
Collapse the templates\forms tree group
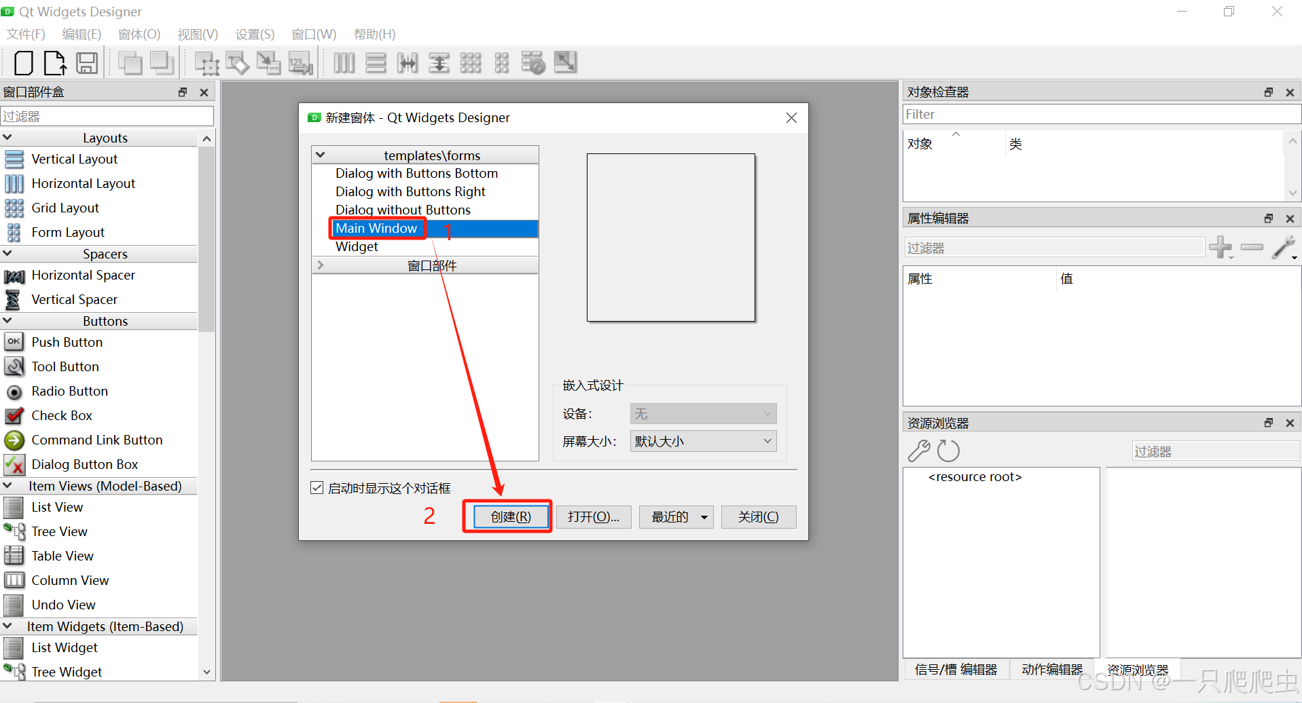point(321,155)
